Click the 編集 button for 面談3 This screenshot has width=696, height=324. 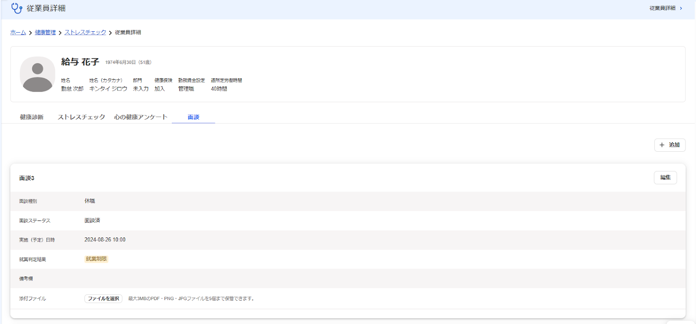(x=665, y=177)
